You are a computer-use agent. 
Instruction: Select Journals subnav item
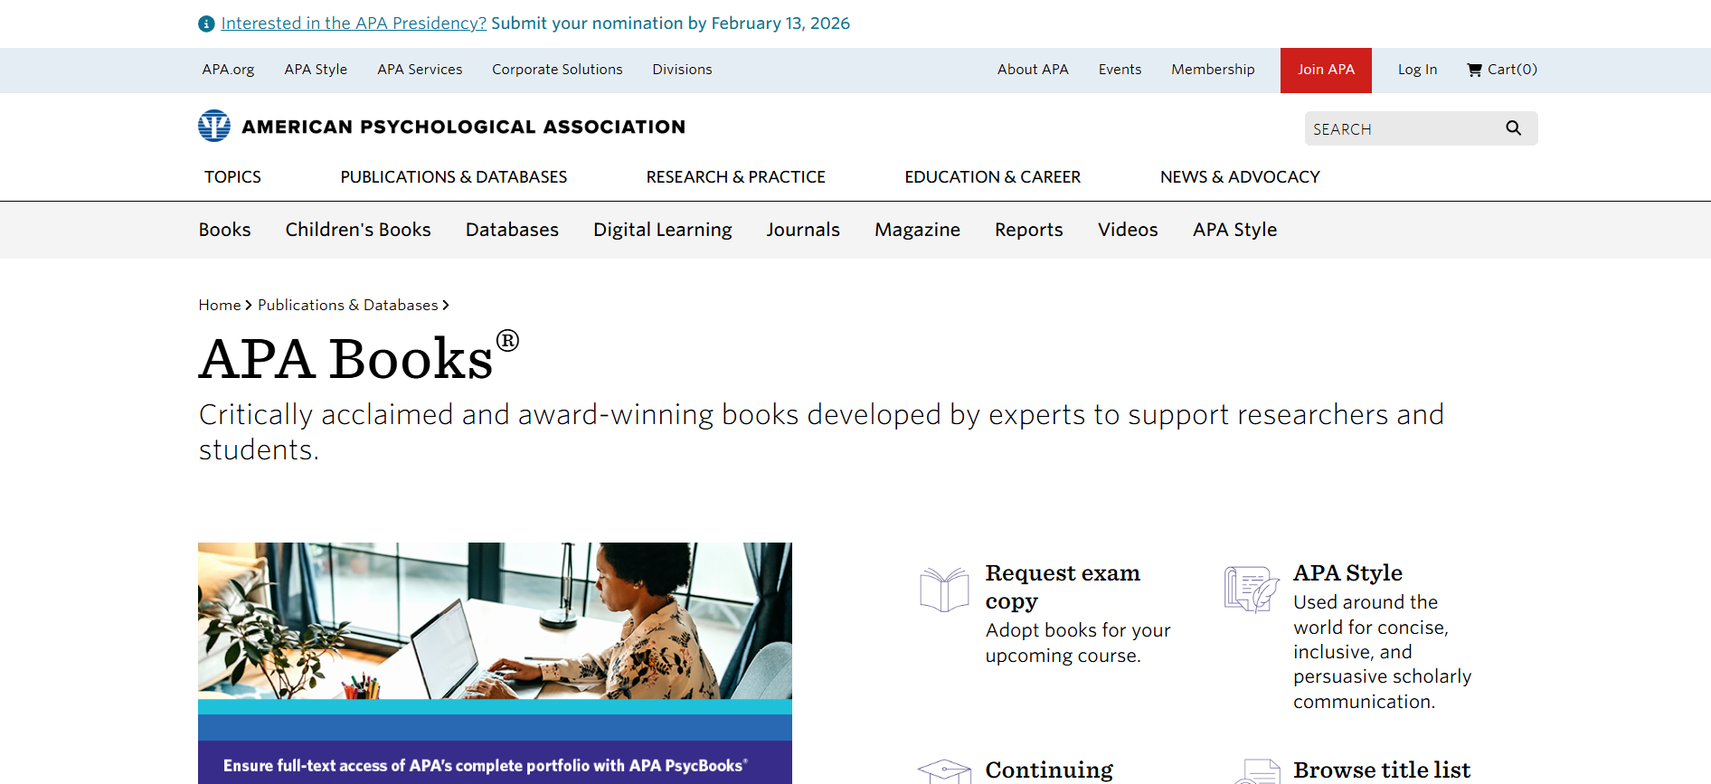(x=803, y=230)
